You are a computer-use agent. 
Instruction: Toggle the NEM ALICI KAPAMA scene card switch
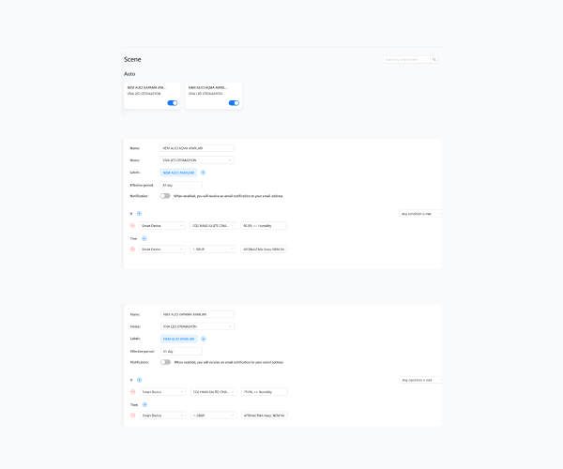[173, 103]
